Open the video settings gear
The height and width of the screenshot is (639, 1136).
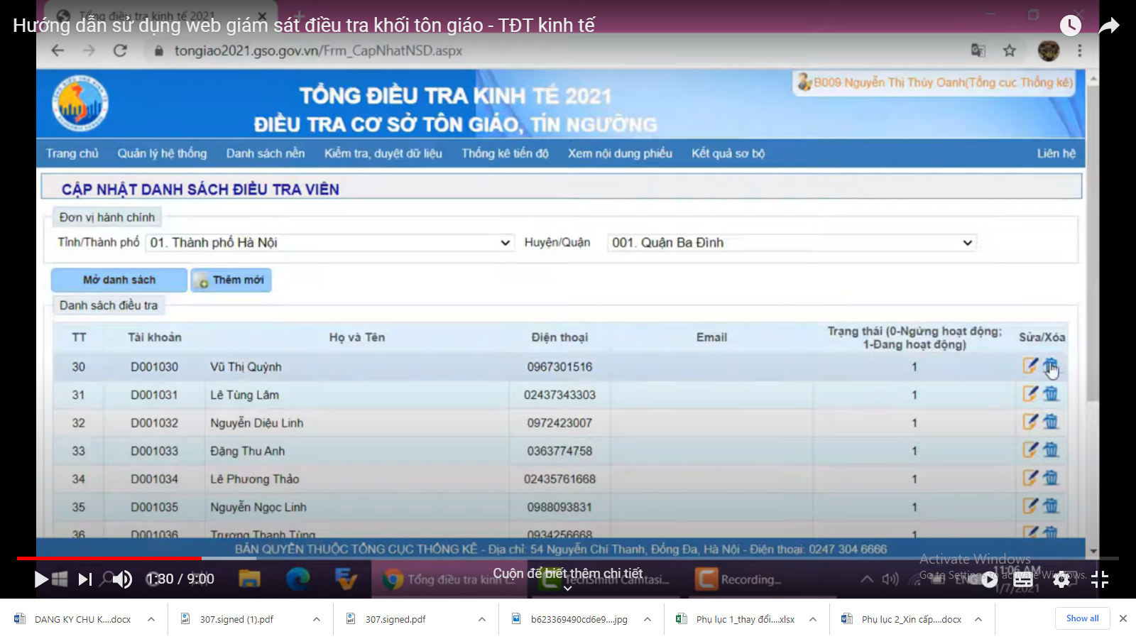coord(1061,579)
